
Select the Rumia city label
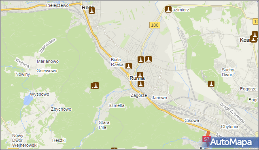(137, 78)
